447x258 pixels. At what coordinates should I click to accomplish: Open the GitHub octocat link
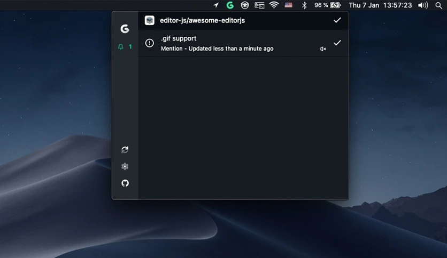click(125, 183)
